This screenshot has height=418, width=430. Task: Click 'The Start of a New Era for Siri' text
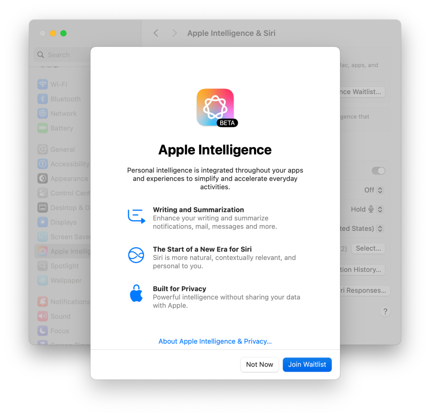coord(202,249)
